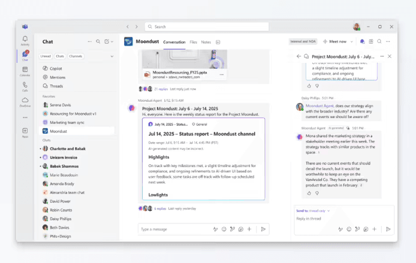
Task: Toggle the Unread filter chip
Action: coord(46,56)
